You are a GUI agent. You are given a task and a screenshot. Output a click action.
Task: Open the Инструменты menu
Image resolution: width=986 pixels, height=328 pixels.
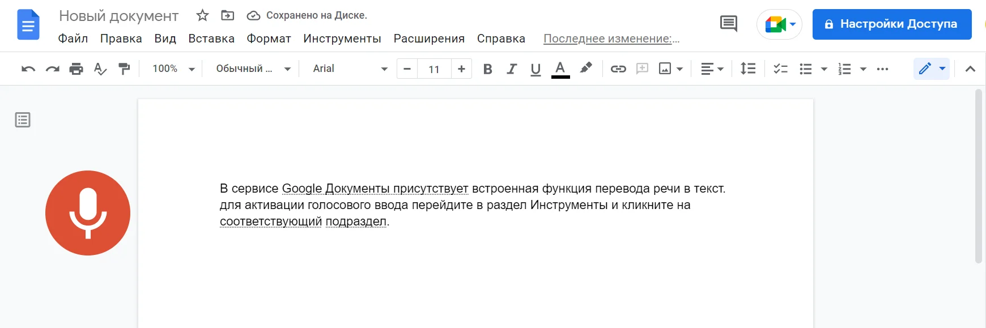click(x=342, y=39)
